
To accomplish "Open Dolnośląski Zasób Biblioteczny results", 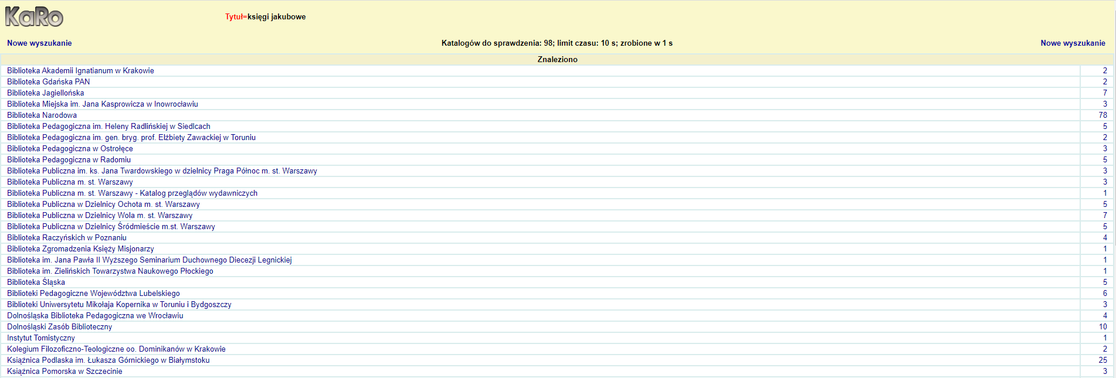I will tap(59, 326).
